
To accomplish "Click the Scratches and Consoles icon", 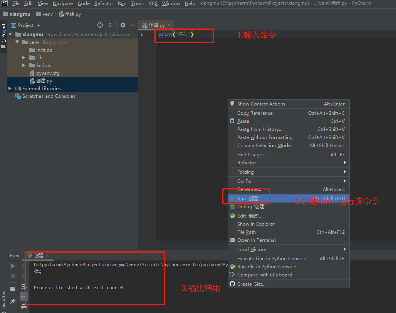I will (18, 96).
